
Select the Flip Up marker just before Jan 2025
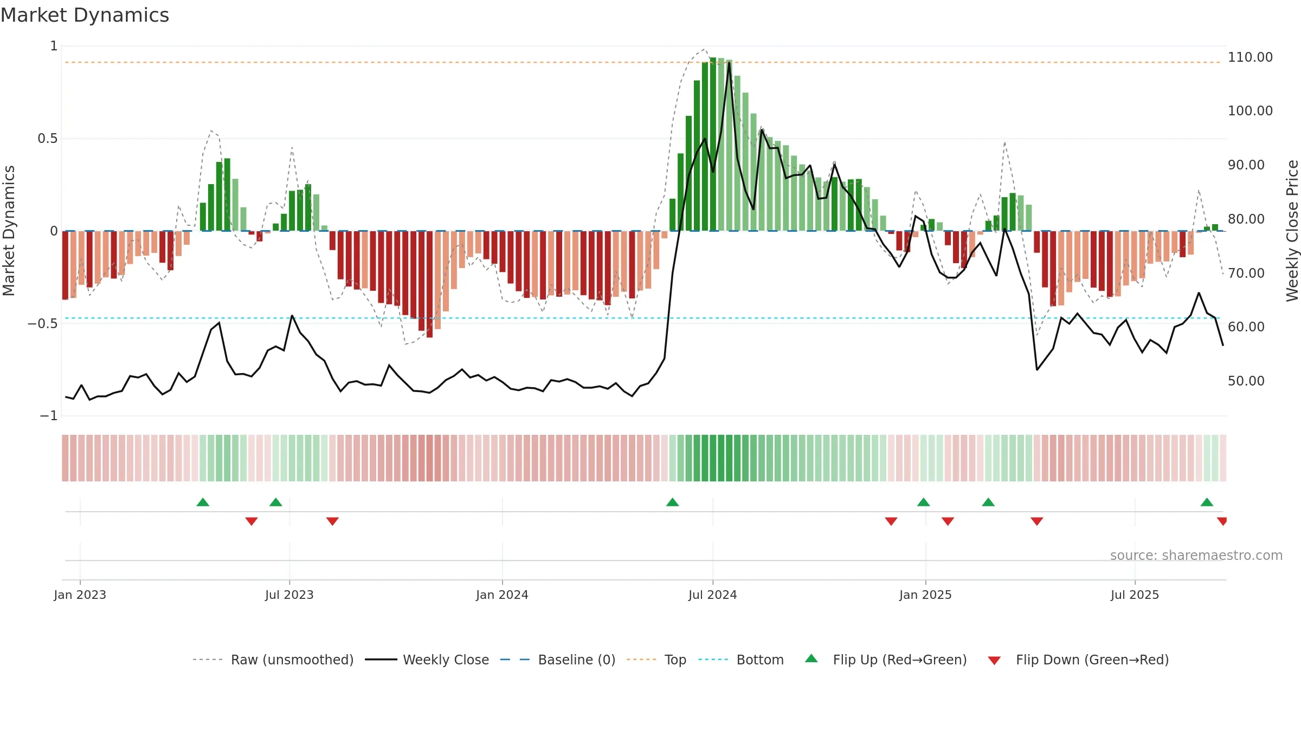click(923, 502)
